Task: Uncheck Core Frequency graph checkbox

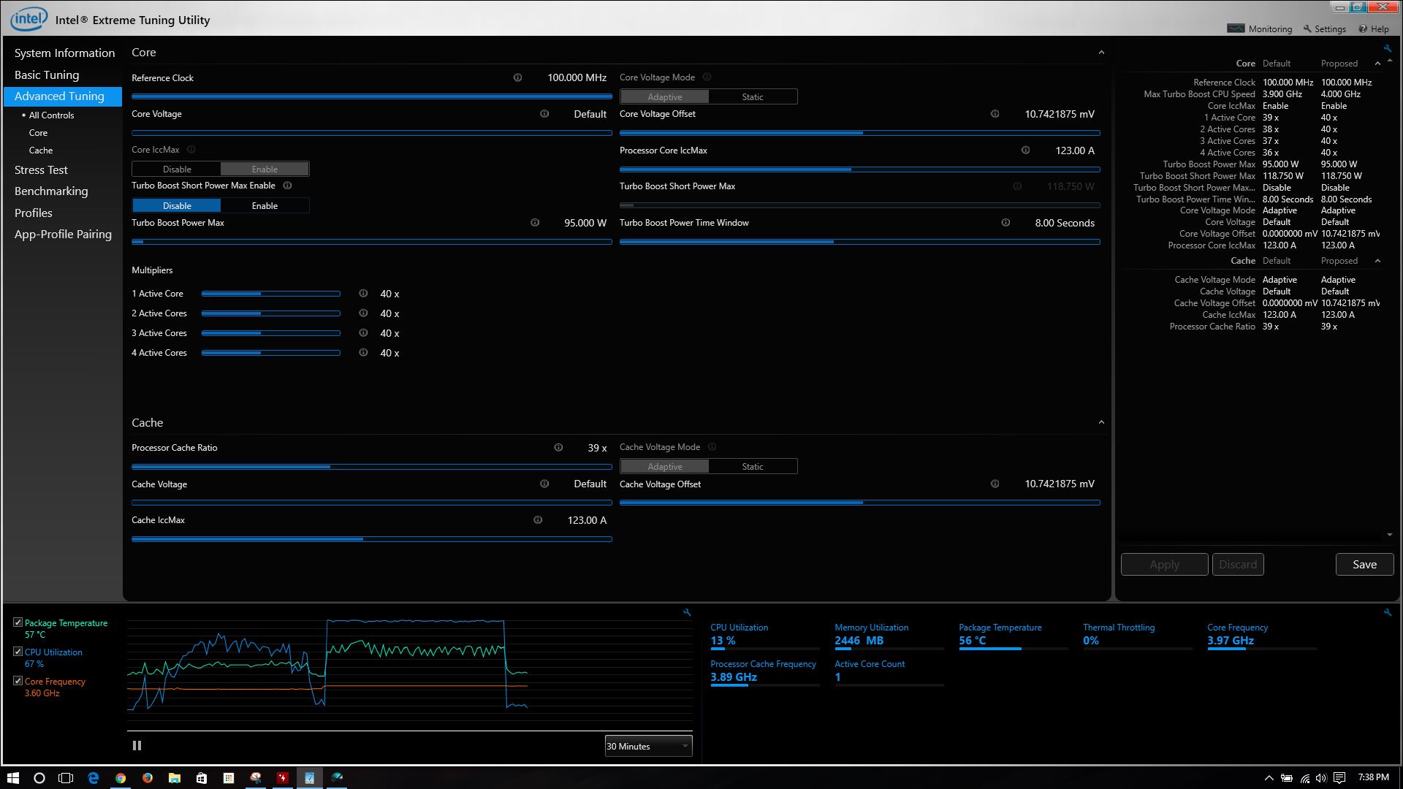Action: click(18, 681)
